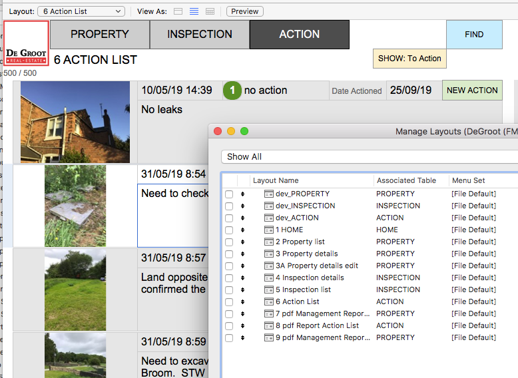Click layout icon beside dev_INSPECTION
This screenshot has width=518, height=378.
click(x=269, y=206)
